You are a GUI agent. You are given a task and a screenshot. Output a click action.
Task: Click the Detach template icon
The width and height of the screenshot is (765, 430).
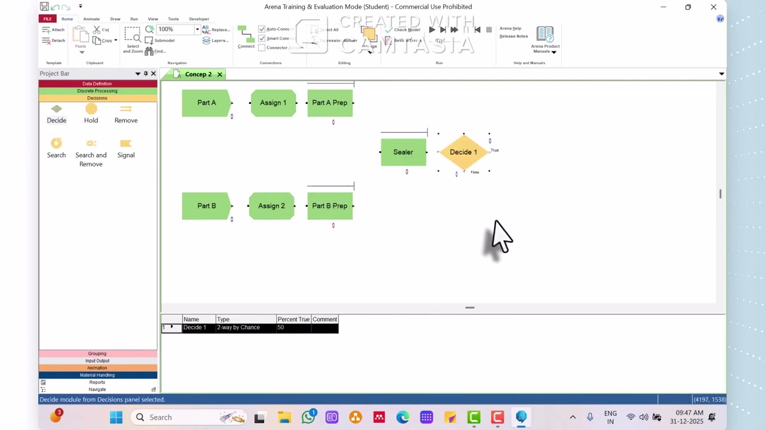(x=46, y=41)
